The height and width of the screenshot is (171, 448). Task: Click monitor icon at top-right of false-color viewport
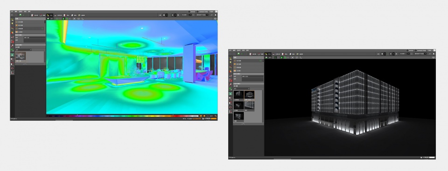click(x=215, y=19)
